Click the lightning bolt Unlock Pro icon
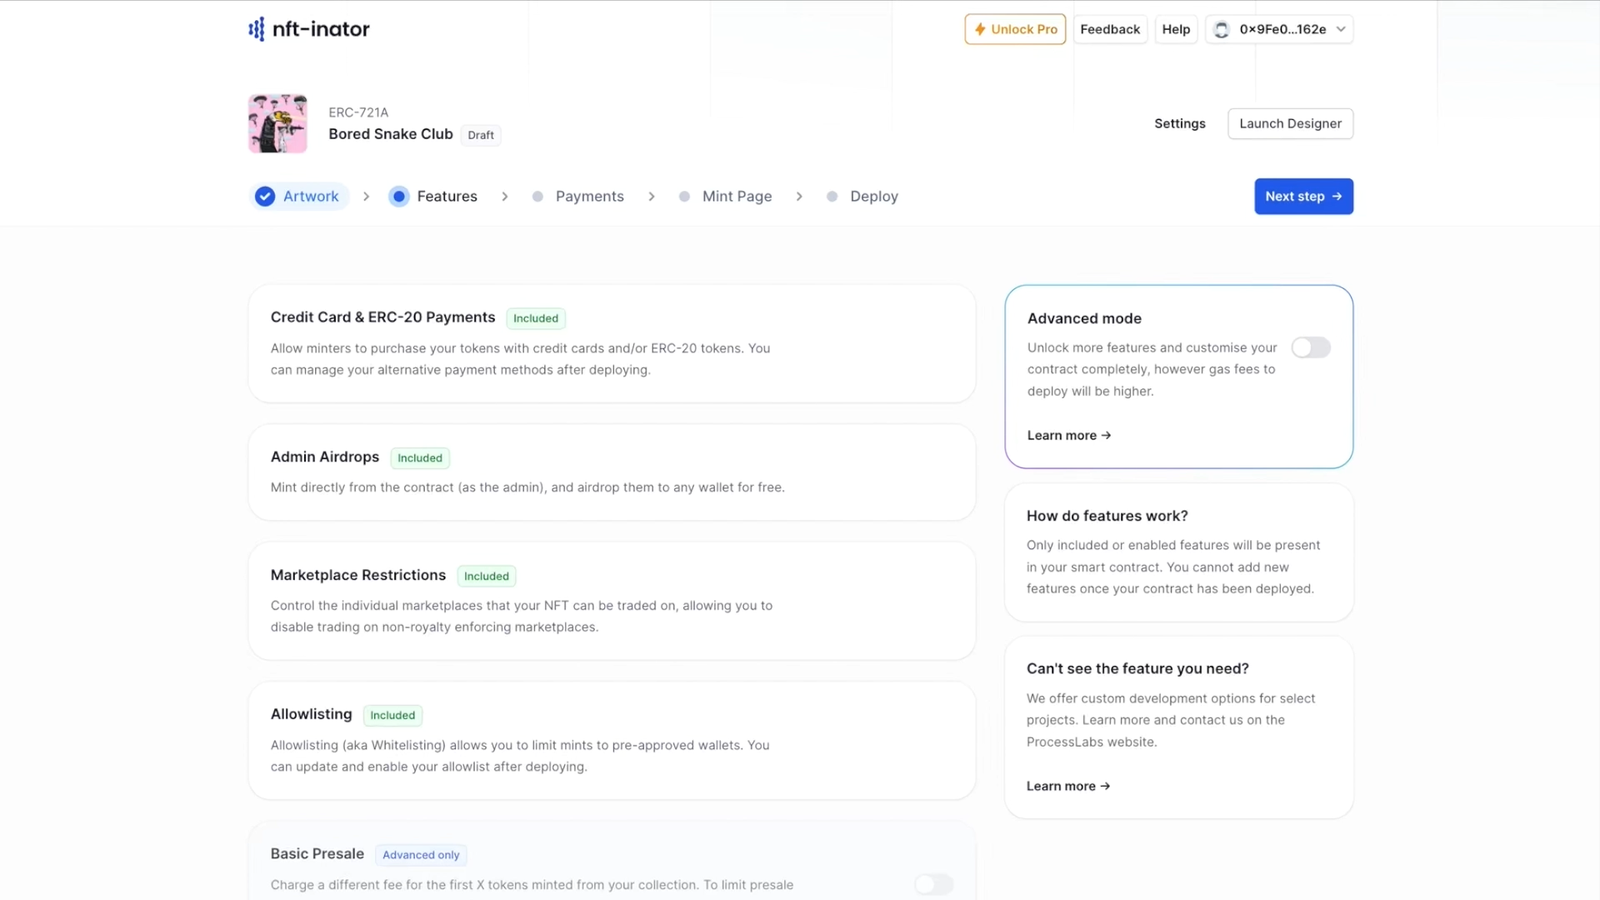 (980, 29)
